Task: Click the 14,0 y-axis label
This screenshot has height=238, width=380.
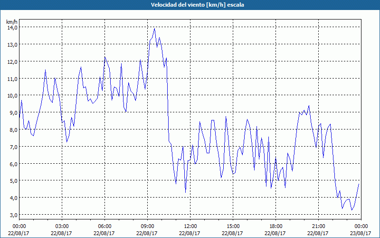Action: pyautogui.click(x=12, y=28)
